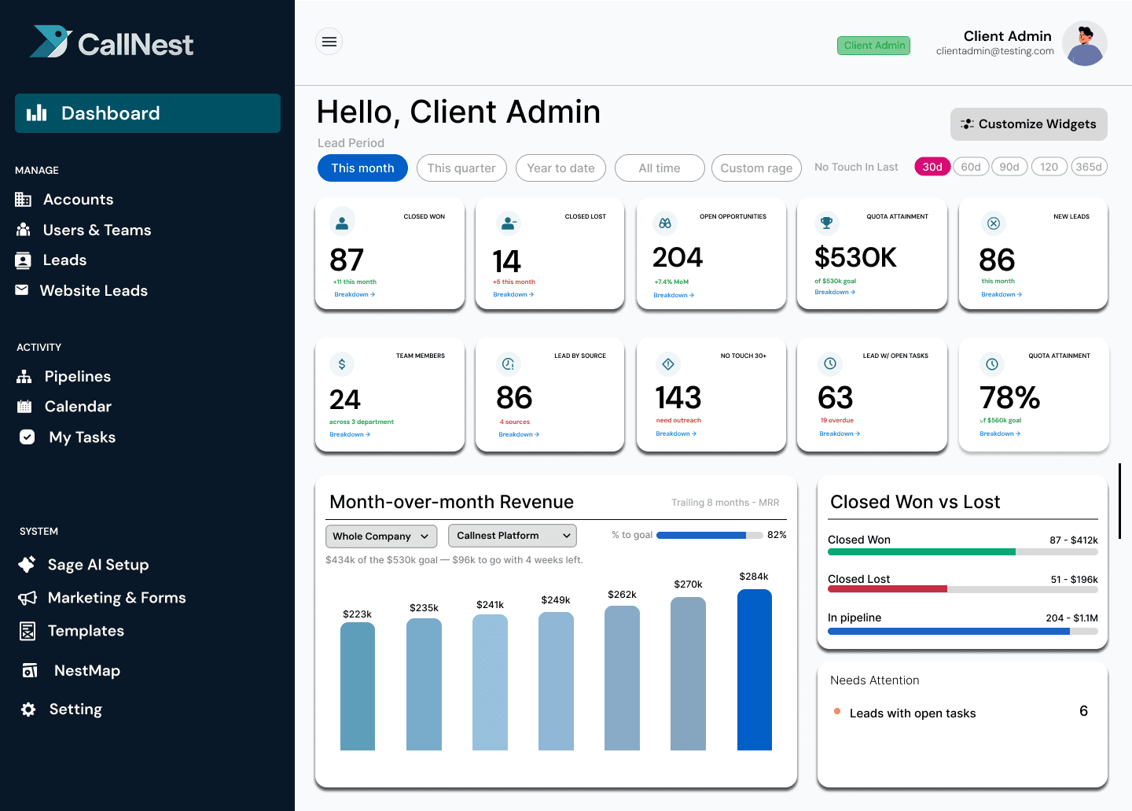Select the Custom rage period filter
Viewport: 1132px width, 811px height.
pos(756,168)
